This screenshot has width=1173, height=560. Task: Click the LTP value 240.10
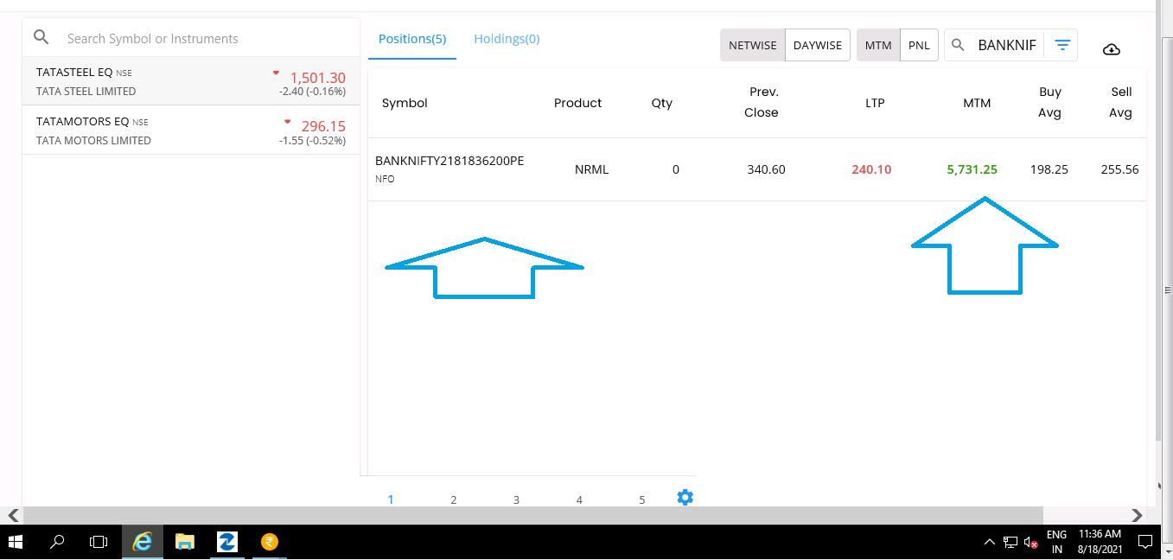point(871,169)
